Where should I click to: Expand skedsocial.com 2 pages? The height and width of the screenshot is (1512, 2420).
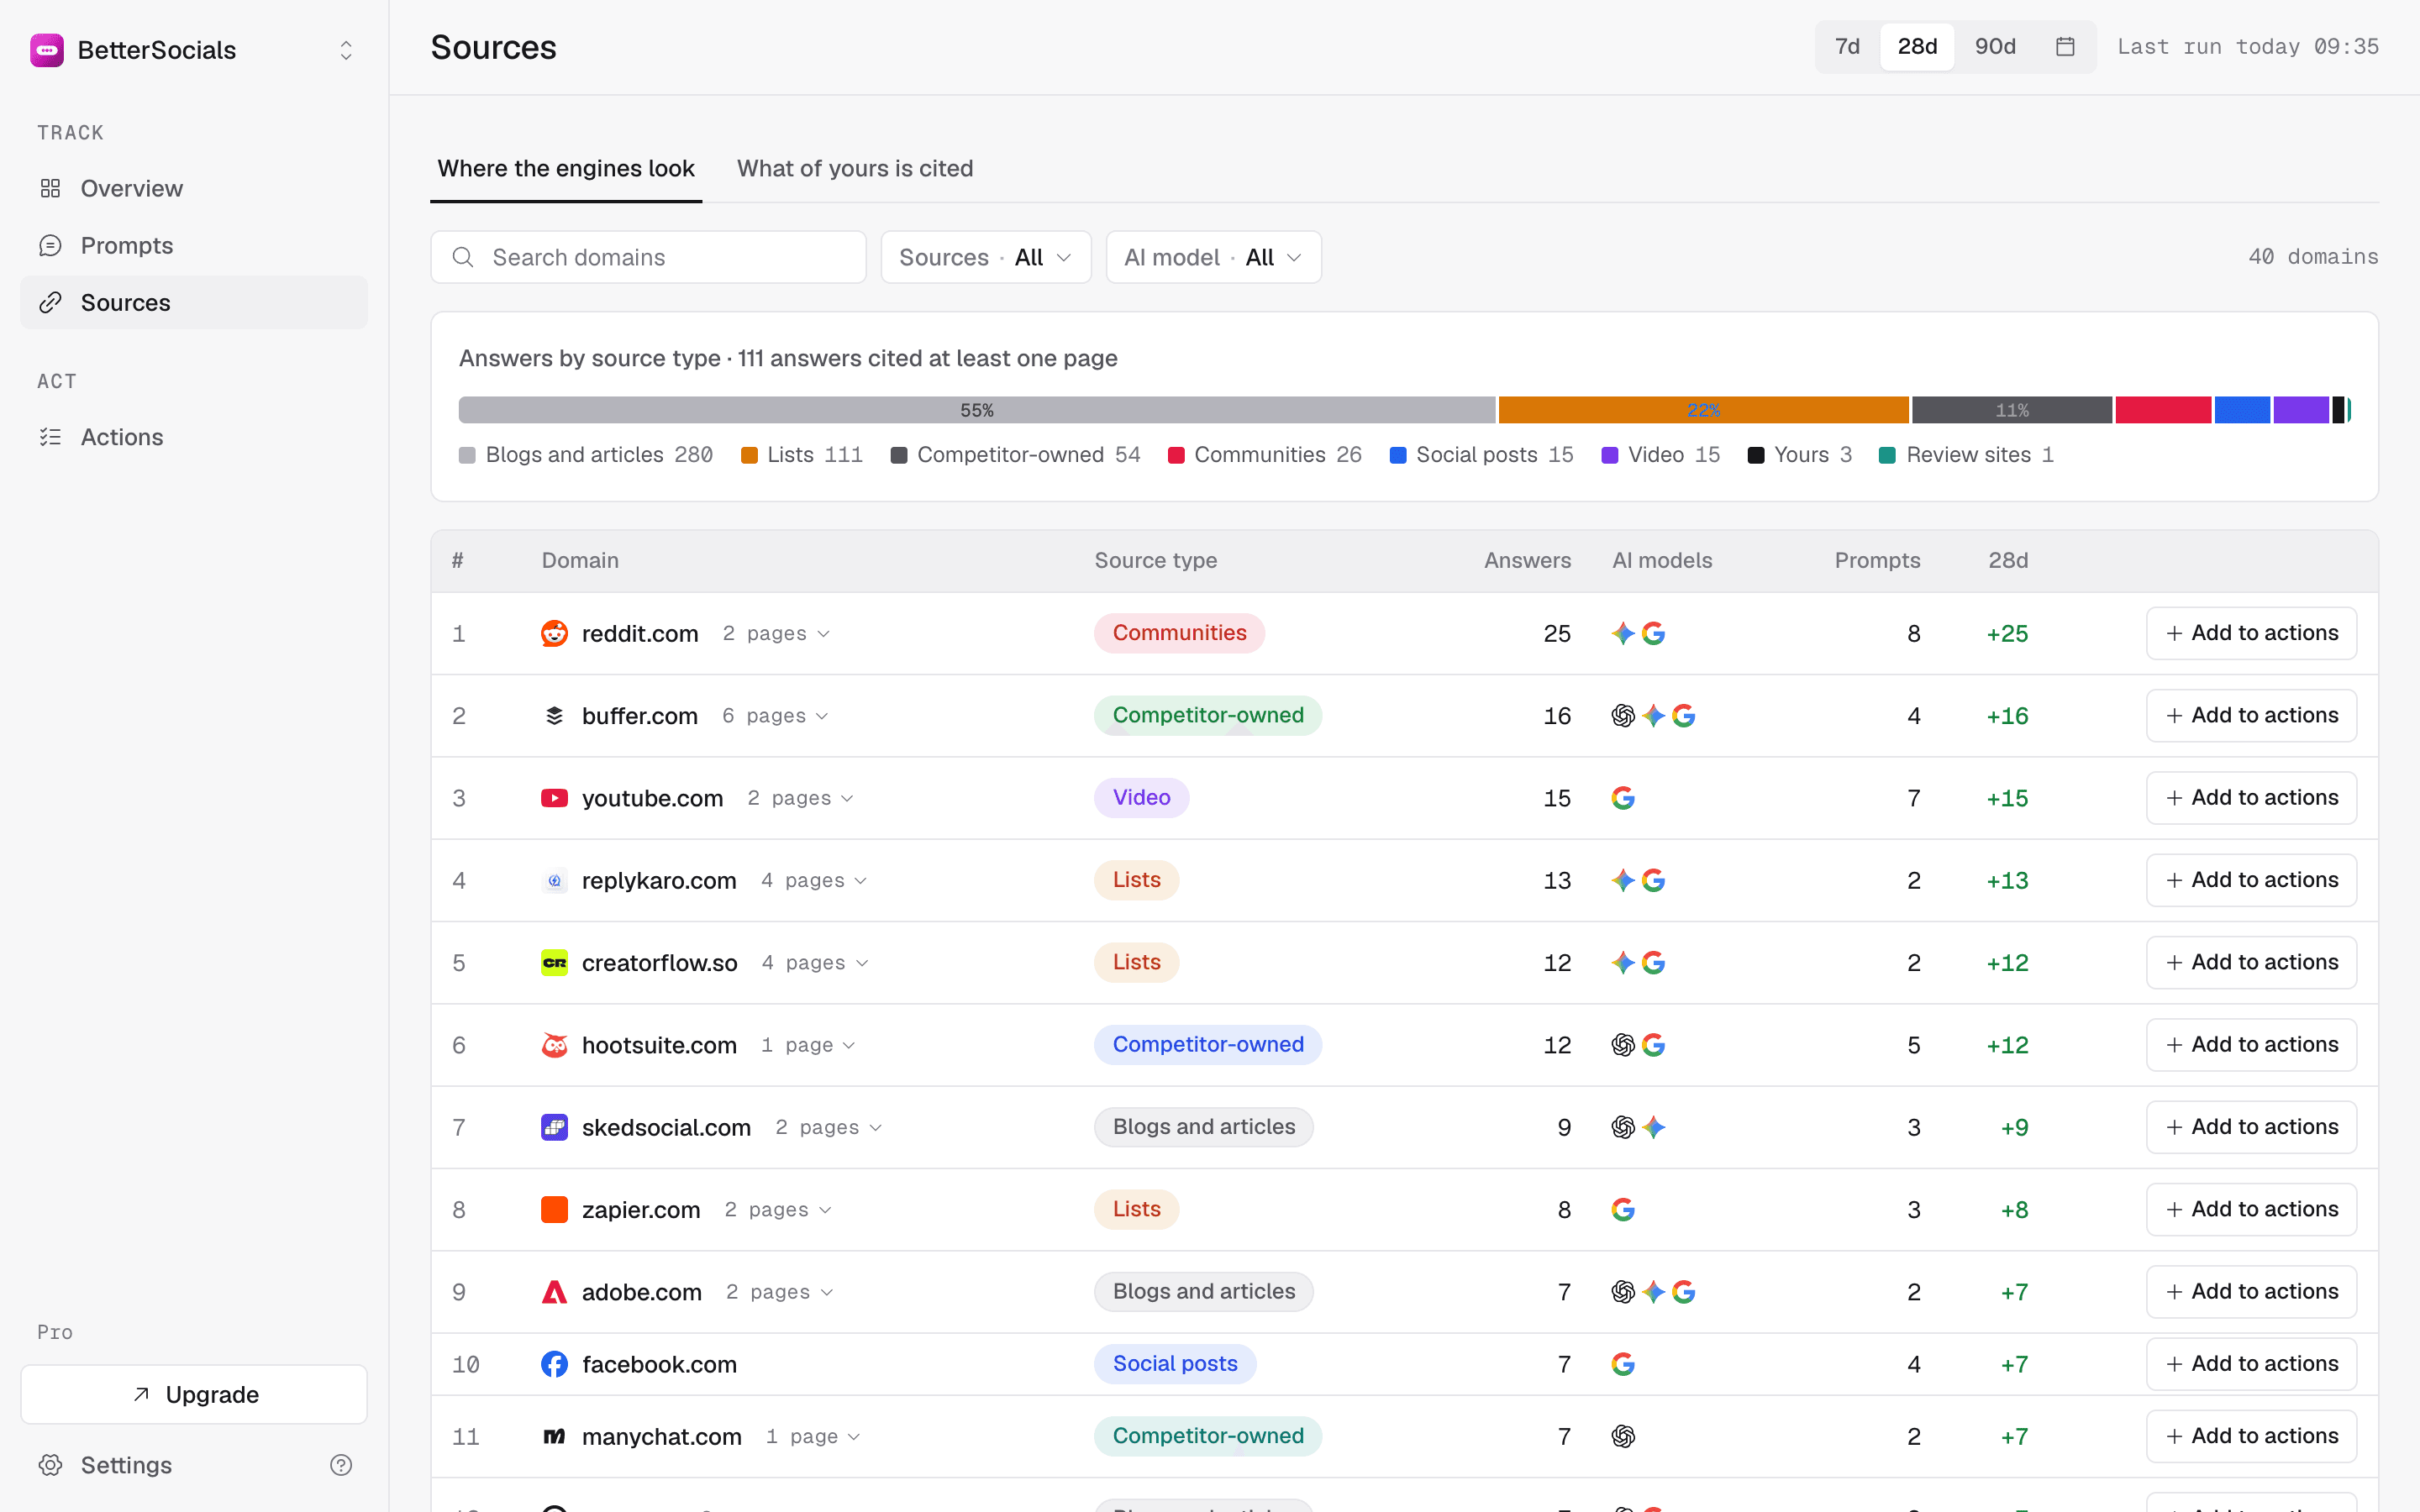[828, 1127]
